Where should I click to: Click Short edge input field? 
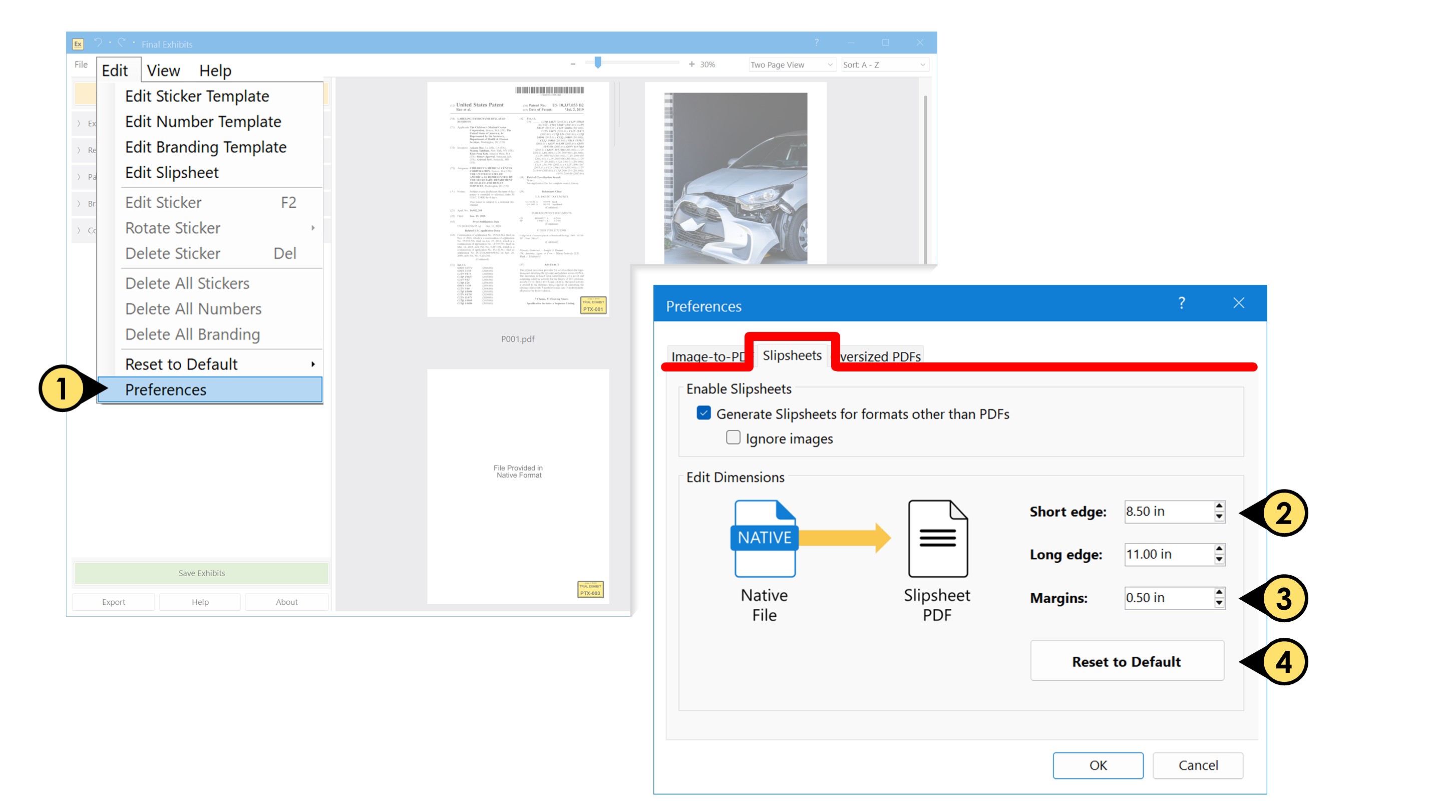pos(1168,512)
